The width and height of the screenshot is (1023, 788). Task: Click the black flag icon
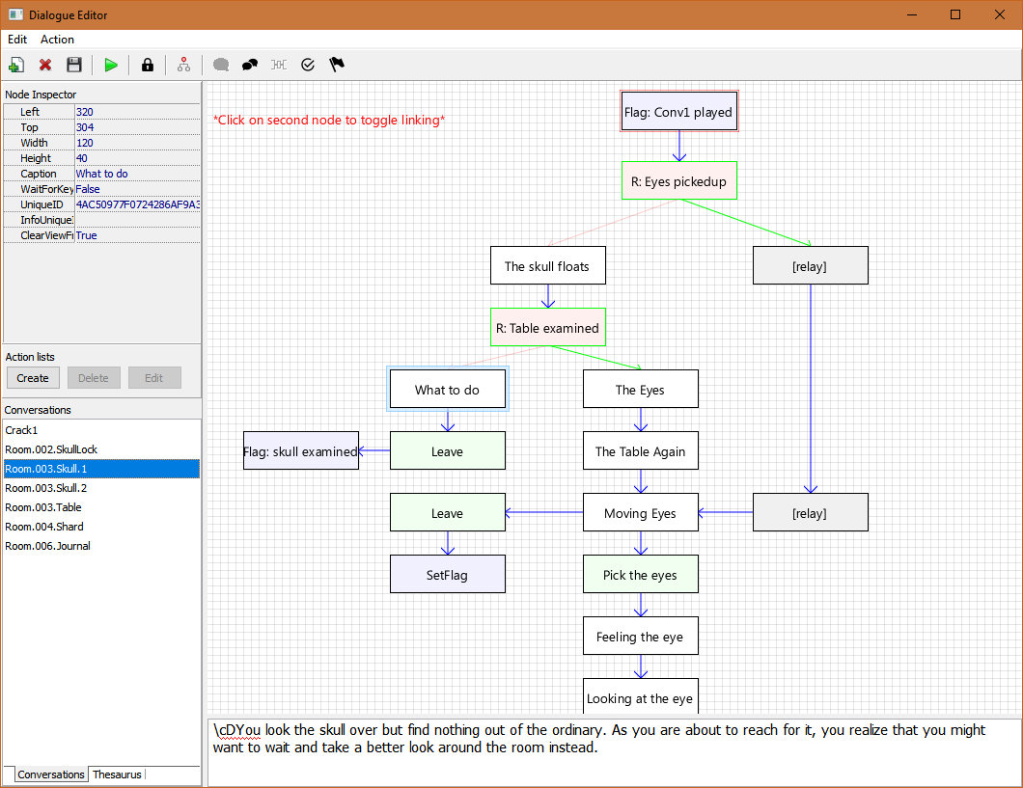(x=337, y=65)
